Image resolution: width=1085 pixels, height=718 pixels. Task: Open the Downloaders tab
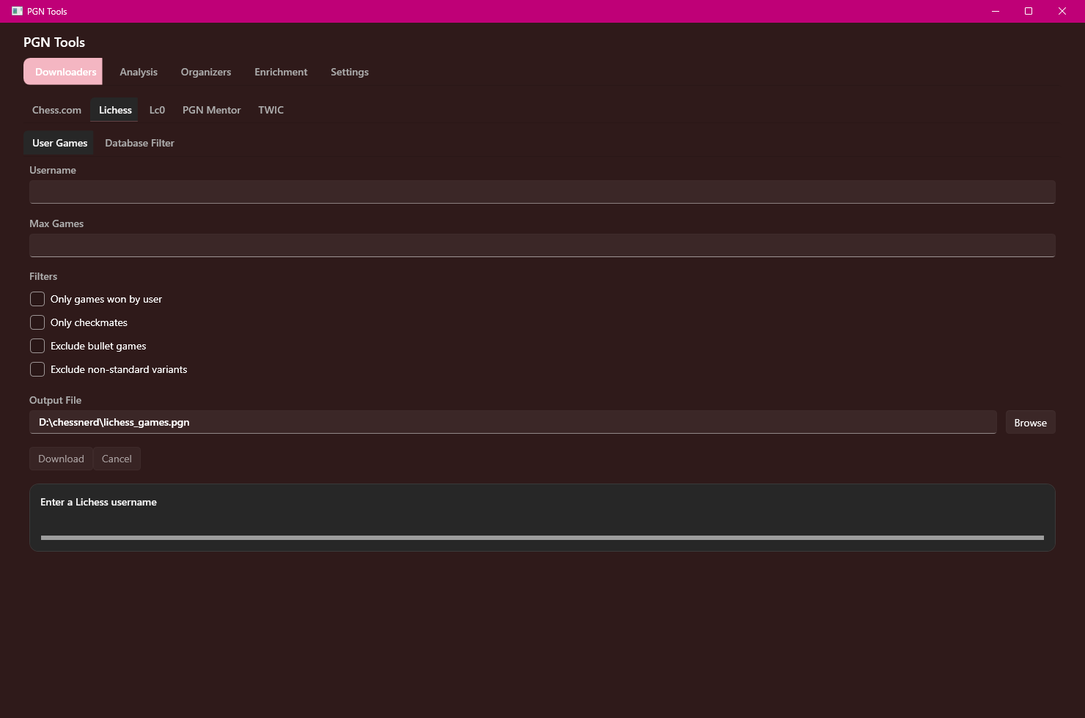click(x=63, y=72)
